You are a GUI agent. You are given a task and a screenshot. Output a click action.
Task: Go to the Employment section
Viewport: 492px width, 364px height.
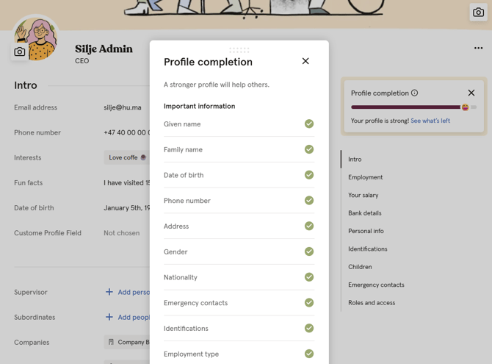(x=365, y=177)
